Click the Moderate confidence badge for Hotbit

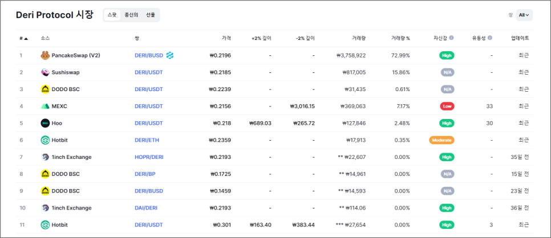[x=441, y=140]
